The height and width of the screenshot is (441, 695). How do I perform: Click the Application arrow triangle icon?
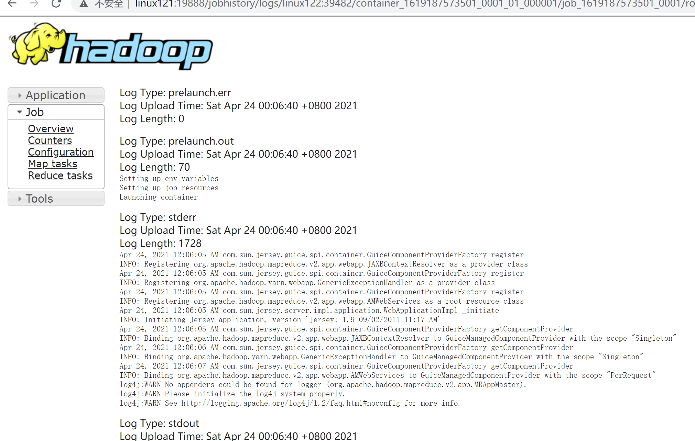20,95
